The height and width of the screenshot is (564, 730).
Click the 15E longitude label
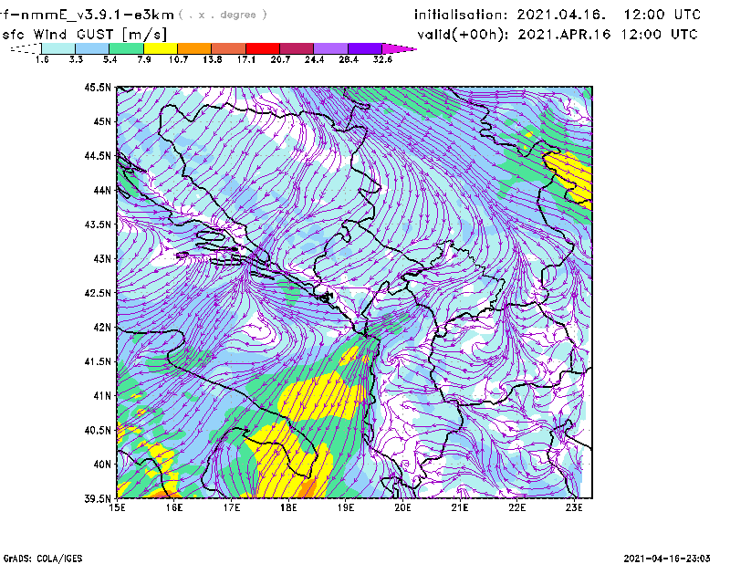pyautogui.click(x=117, y=507)
